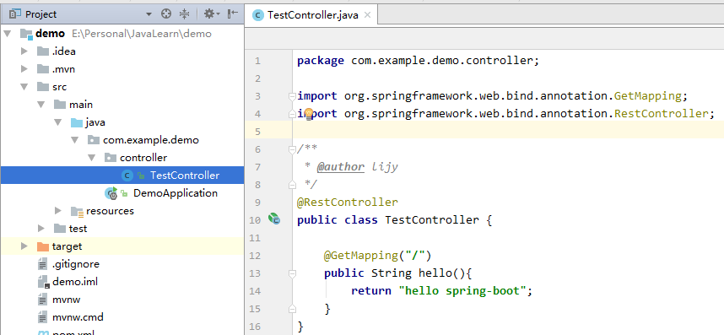Select the test folder row

(x=122, y=229)
